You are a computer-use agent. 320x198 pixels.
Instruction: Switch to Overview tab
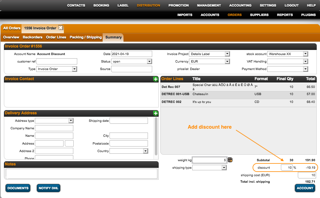tap(11, 37)
